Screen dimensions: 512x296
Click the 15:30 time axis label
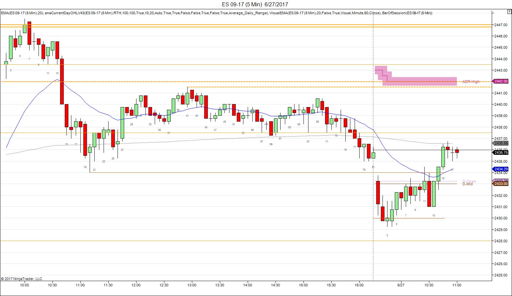tap(331, 285)
